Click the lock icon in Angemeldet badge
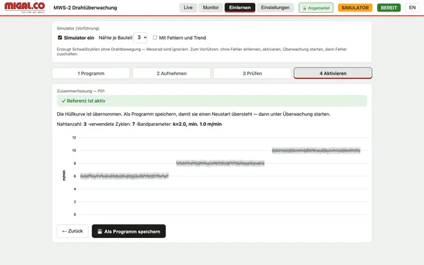This screenshot has width=424, height=265. click(305, 8)
